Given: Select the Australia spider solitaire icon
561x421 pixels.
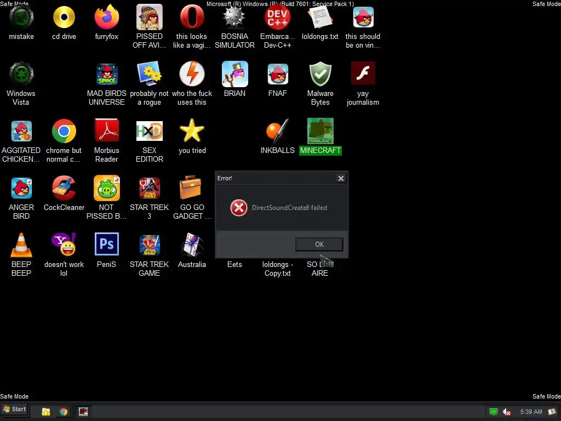Looking at the screenshot, I should tap(192, 245).
